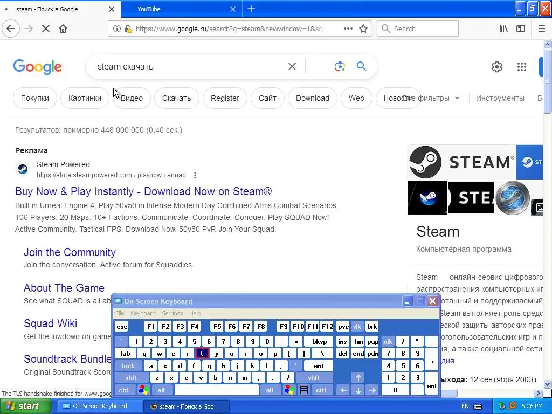Toggle the lock (caps) key

tap(128, 366)
